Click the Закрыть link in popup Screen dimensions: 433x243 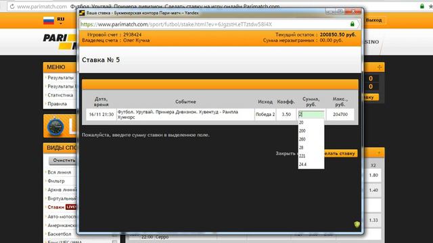(x=286, y=153)
